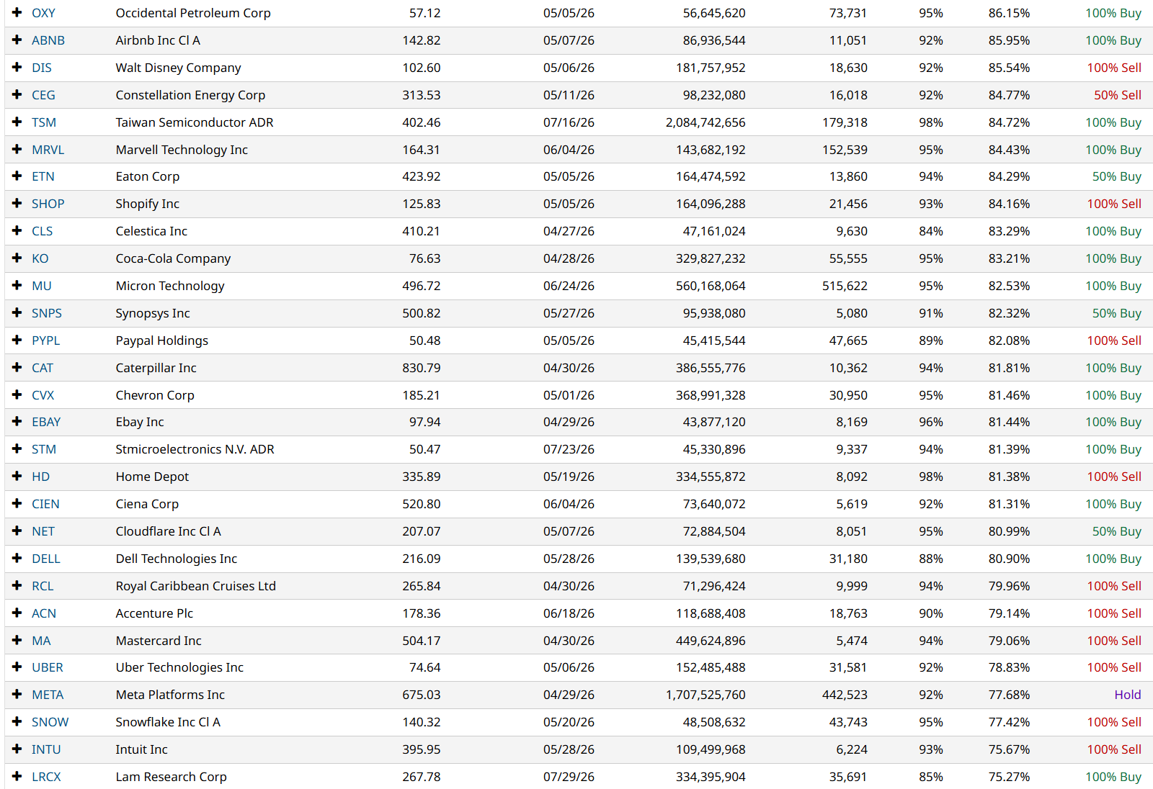Viewport: 1153px width, 789px height.
Task: Follow the MRVL symbol link
Action: tap(48, 150)
